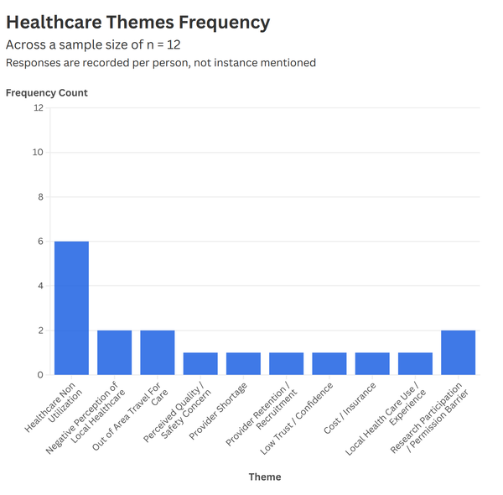Select the Perceived Quality / Safety Concern bar

(200, 364)
